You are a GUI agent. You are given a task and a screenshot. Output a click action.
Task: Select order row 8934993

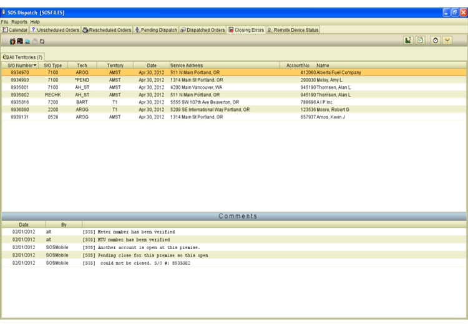click(x=234, y=80)
